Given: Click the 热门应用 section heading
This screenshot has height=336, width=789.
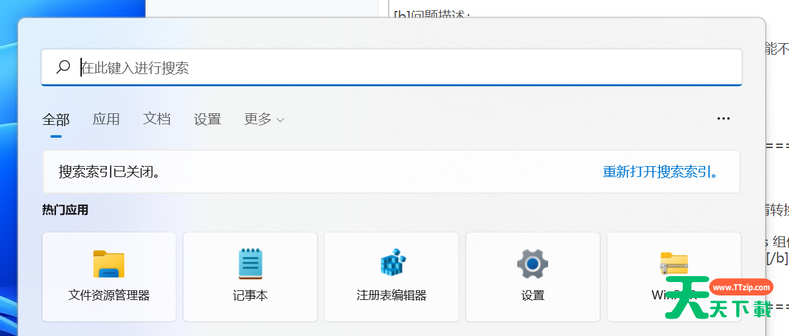Looking at the screenshot, I should point(65,210).
